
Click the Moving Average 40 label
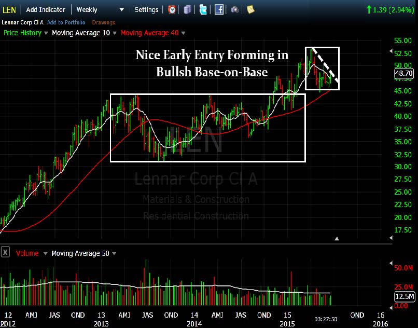pos(149,33)
